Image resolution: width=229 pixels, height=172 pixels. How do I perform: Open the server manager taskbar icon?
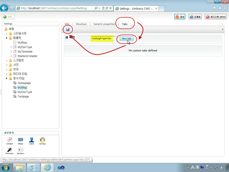click(x=33, y=168)
